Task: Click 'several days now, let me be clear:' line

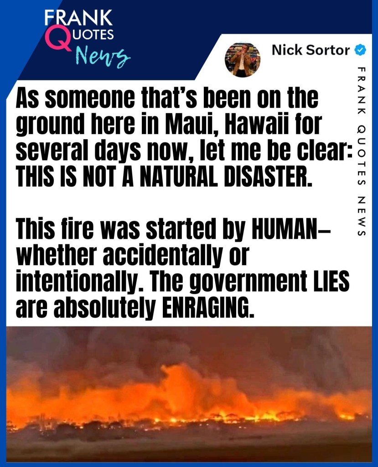Action: point(184,150)
